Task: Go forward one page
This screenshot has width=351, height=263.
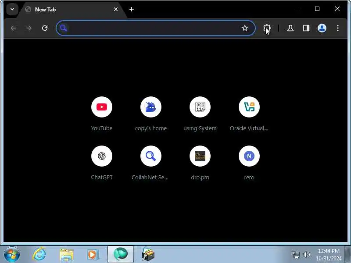Action: [29, 28]
